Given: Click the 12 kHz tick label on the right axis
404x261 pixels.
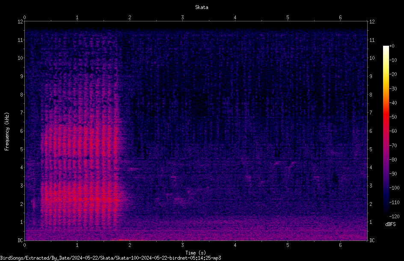Looking at the screenshot, I should tap(372, 22).
